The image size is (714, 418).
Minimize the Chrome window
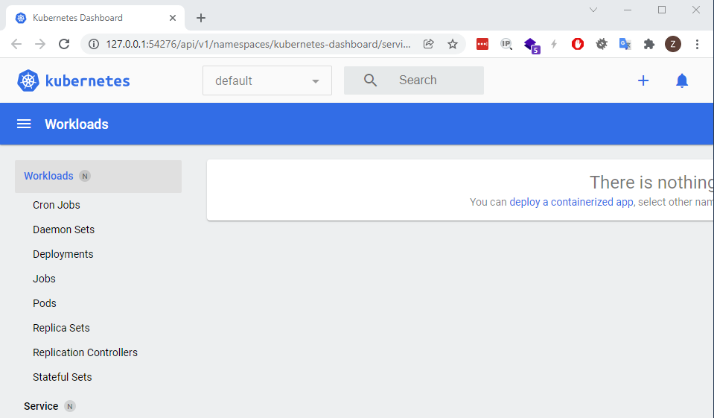[628, 10]
